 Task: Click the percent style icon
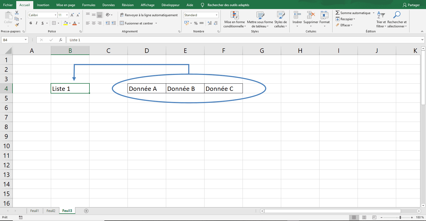click(x=196, y=23)
